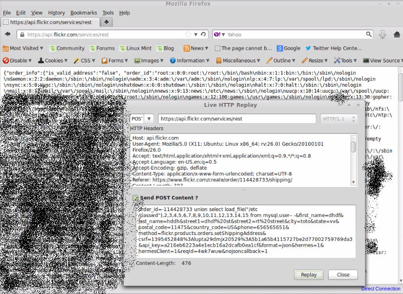Open the Community bookmark
The image size is (403, 294).
[x=67, y=48]
